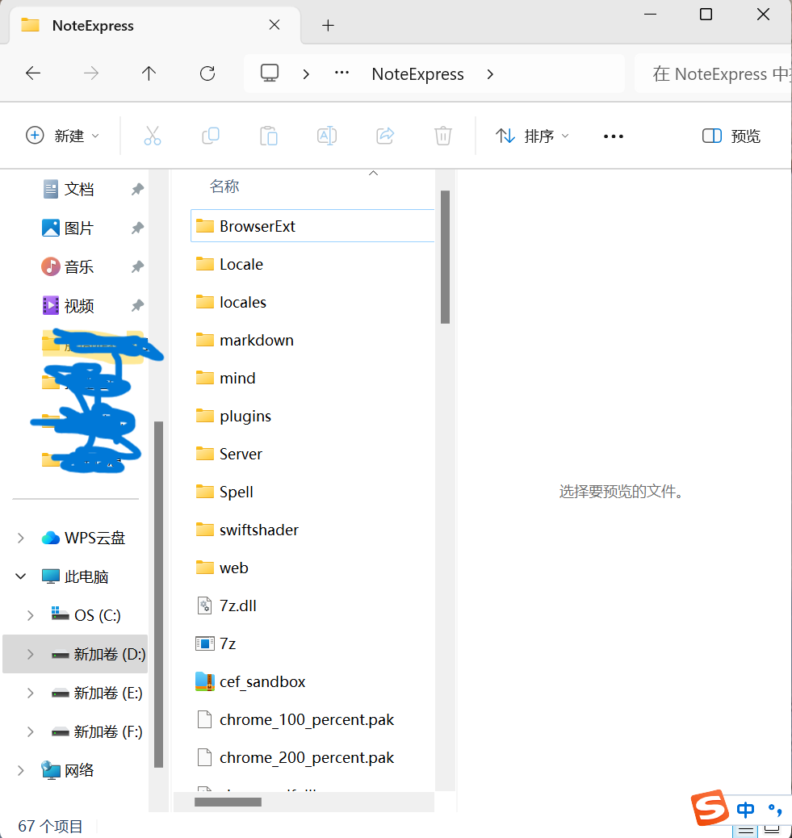792x838 pixels.
Task: Open 视频 in quick access
Action: (68, 306)
